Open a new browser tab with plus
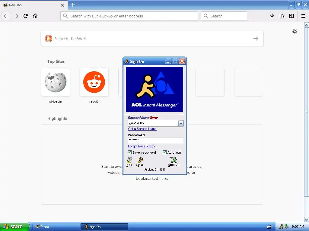The width and height of the screenshot is (309, 231). [72, 5]
